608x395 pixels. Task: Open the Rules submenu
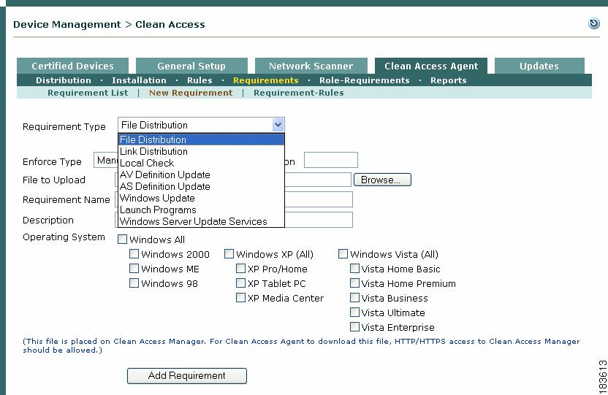click(199, 80)
